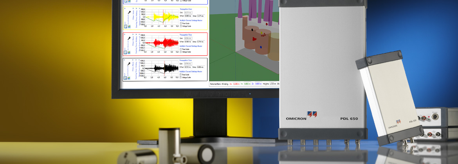Image resolution: width=458 pixels, height=164 pixels.
Task: Click the Calc field in the red panel
Action: [188, 38]
